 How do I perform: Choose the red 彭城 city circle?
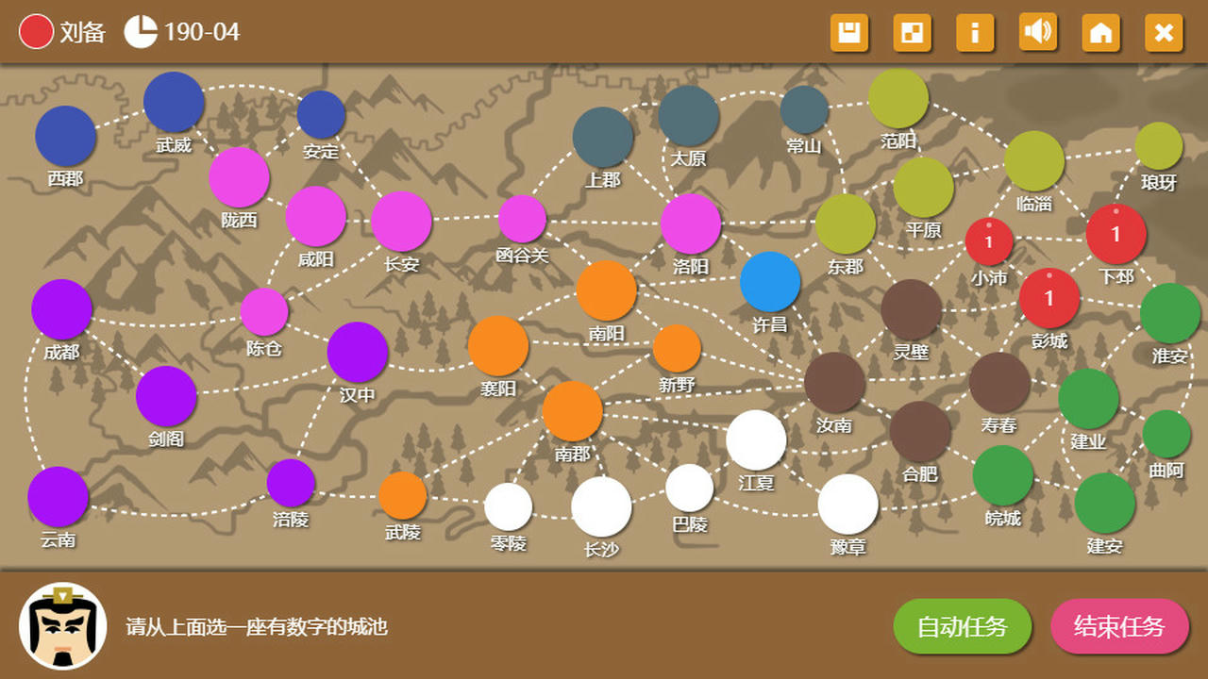[1049, 298]
